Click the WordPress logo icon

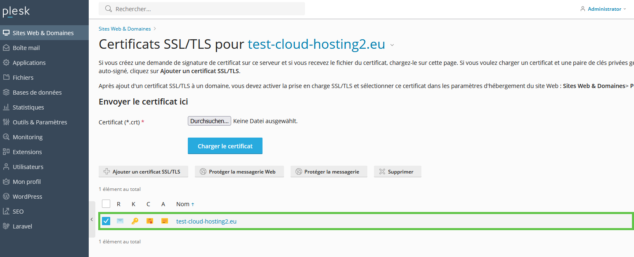[6, 196]
